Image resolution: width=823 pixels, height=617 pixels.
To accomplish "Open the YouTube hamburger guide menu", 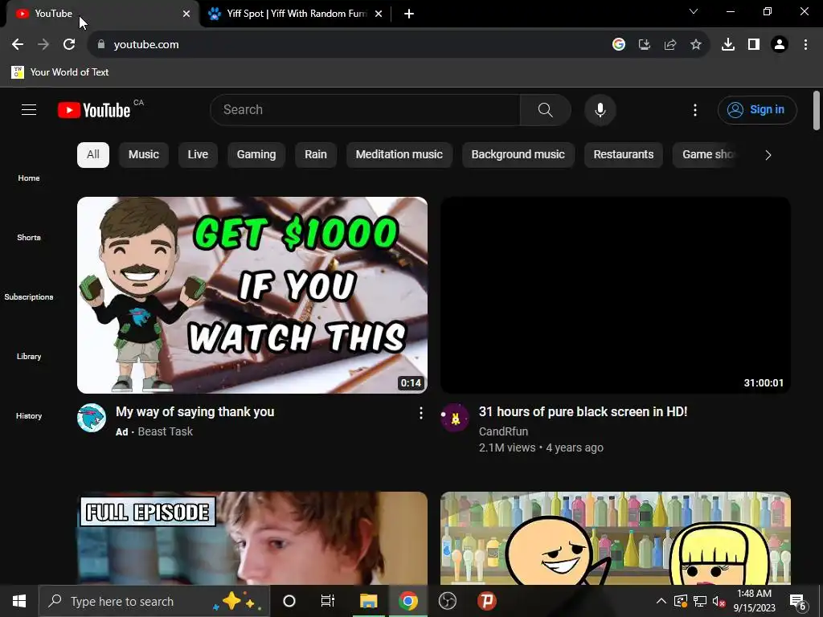I will coord(29,109).
